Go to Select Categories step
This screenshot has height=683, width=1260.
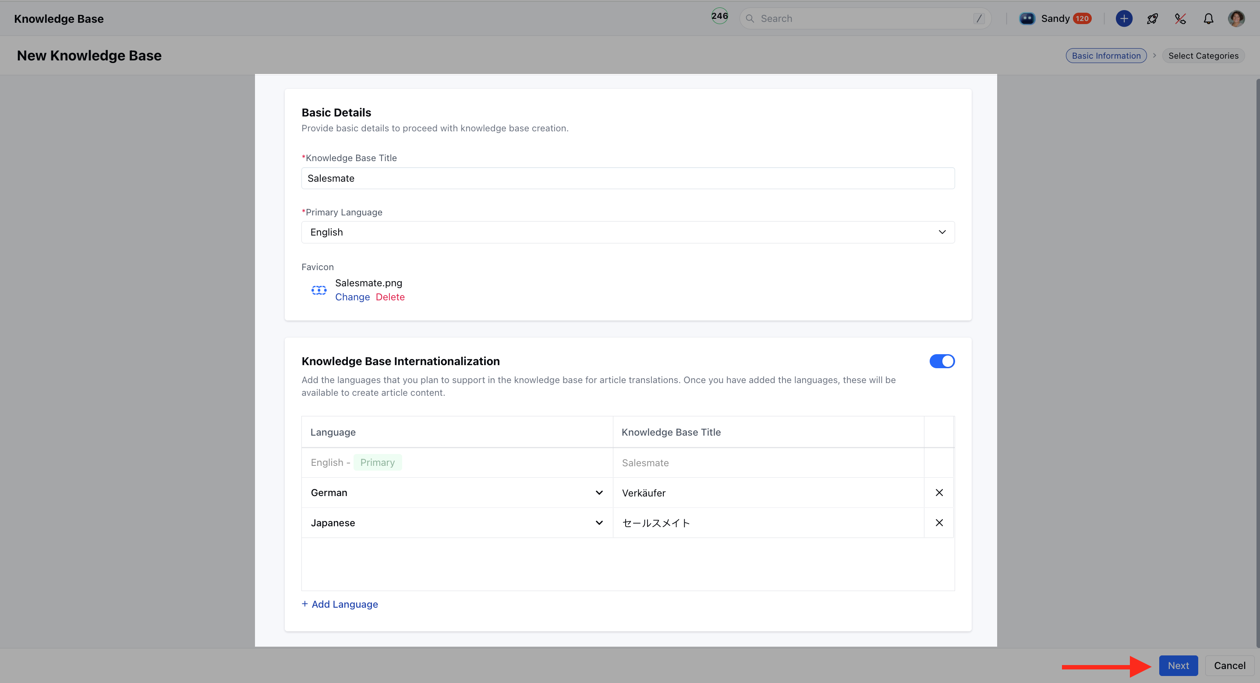coord(1203,56)
